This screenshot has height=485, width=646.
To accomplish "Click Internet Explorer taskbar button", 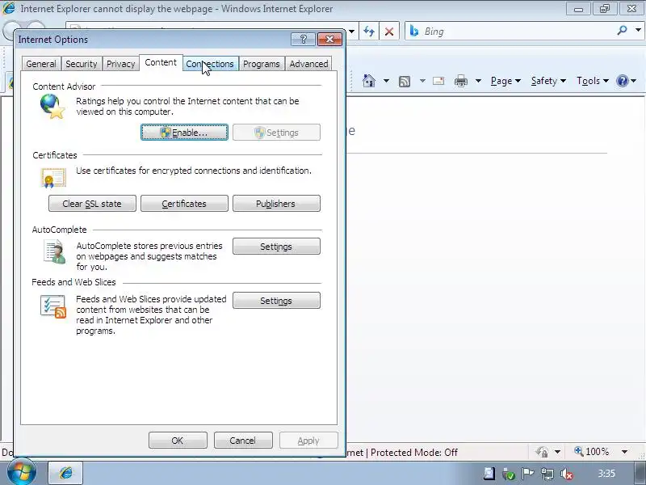I will pos(66,473).
